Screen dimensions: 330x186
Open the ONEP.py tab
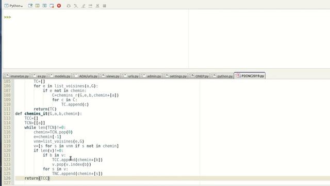point(200,76)
